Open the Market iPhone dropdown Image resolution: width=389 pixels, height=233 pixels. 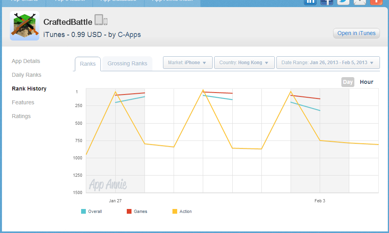click(187, 63)
